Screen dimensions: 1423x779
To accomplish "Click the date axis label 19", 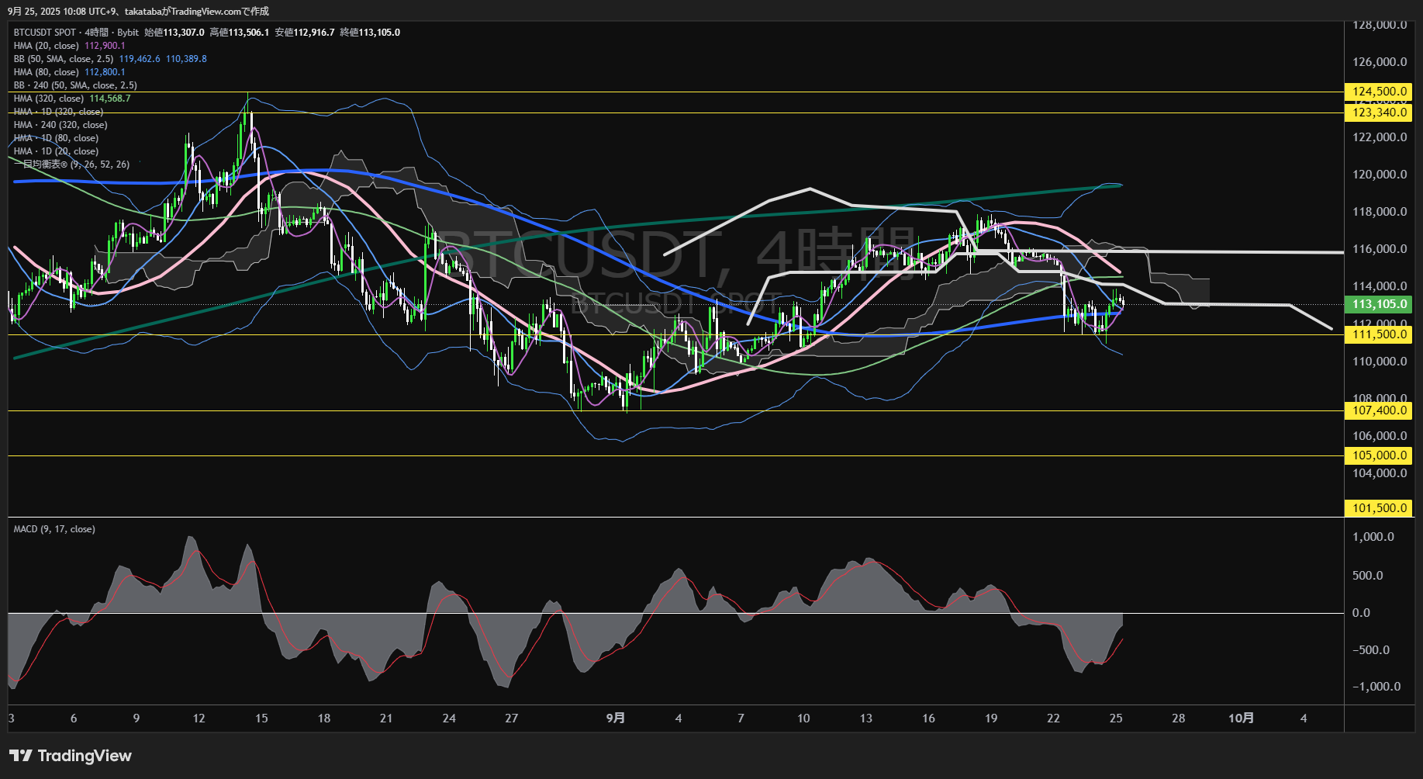I will click(991, 718).
